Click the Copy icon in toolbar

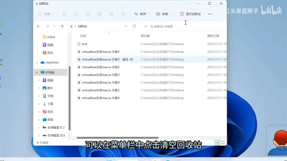pos(76,14)
